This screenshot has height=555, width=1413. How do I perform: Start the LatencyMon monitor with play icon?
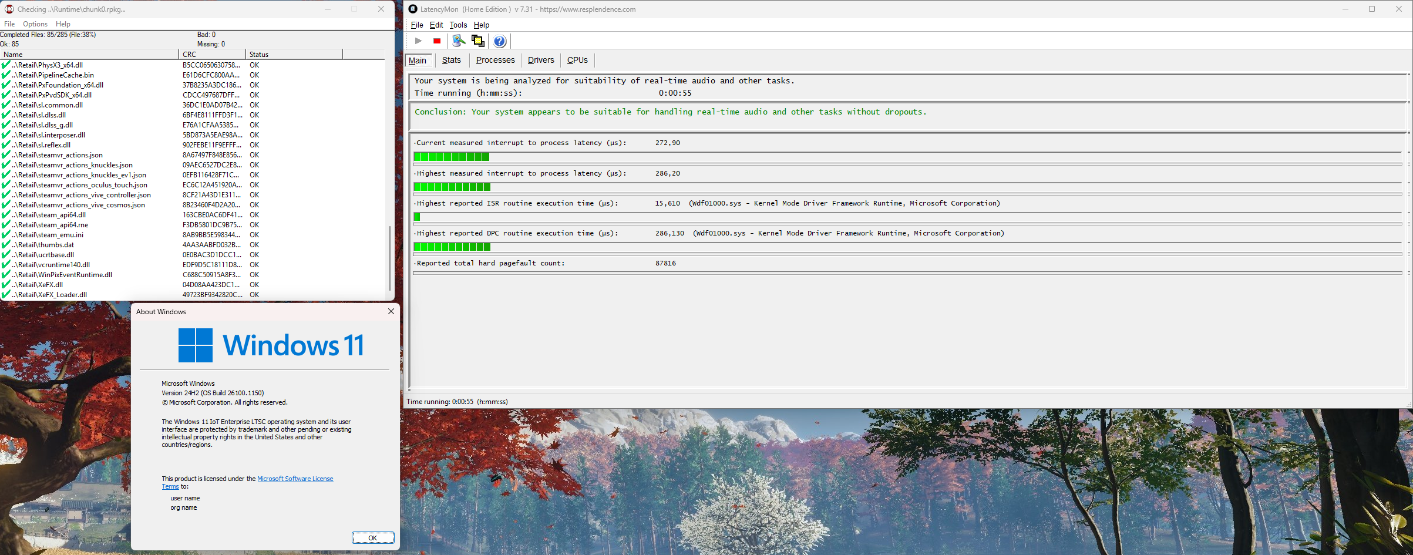[x=418, y=41]
